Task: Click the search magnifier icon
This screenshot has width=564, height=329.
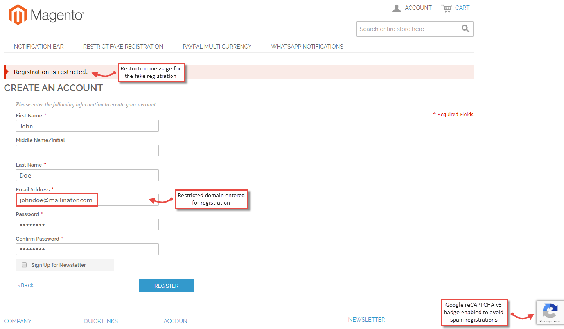Action: pos(465,29)
